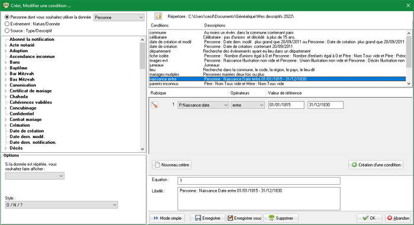Click the start date field 01/01/1815
The image size is (414, 225).
pos(286,105)
